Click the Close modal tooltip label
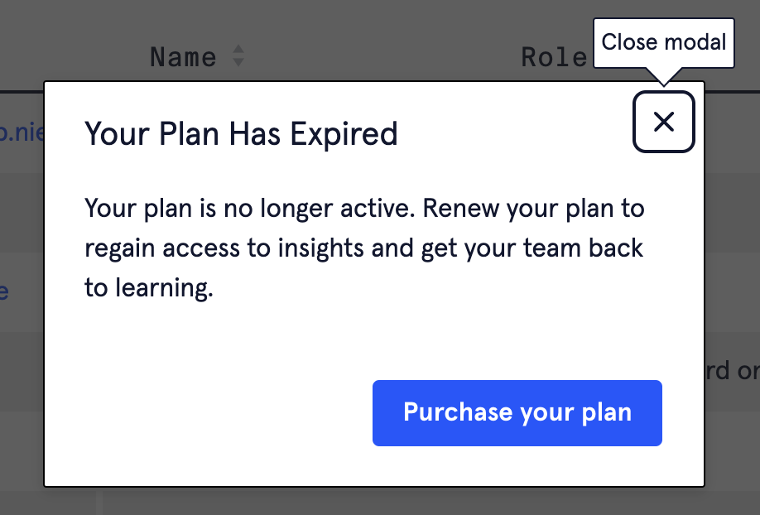The image size is (760, 515). (x=663, y=42)
